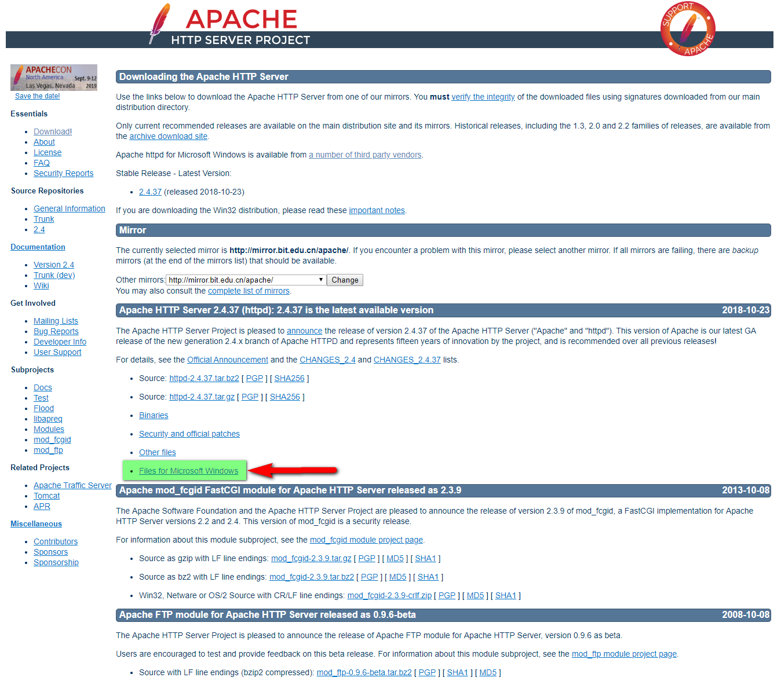
Task: Open Trunk (dev) documentation
Action: [x=54, y=275]
